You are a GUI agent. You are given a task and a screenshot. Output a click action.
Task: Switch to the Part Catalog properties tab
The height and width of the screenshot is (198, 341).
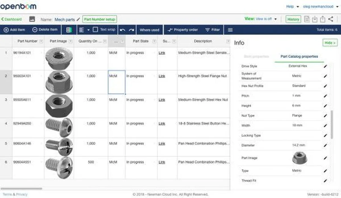coord(299,56)
